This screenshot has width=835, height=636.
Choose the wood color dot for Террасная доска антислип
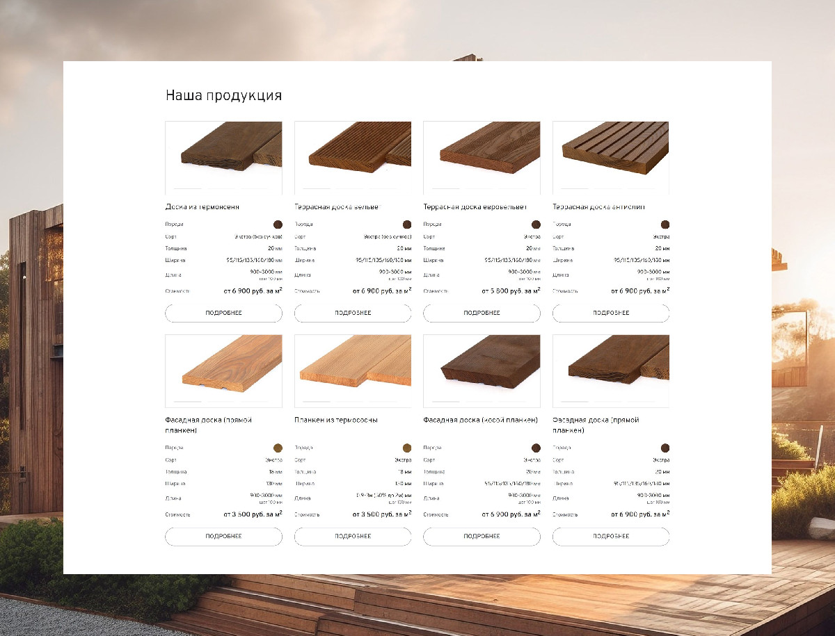tap(665, 225)
